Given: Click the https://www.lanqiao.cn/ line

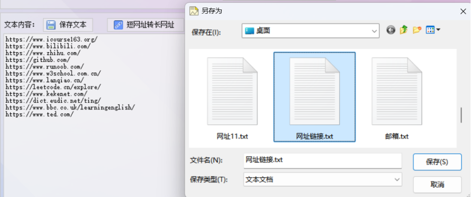Looking at the screenshot, I should (x=45, y=80).
